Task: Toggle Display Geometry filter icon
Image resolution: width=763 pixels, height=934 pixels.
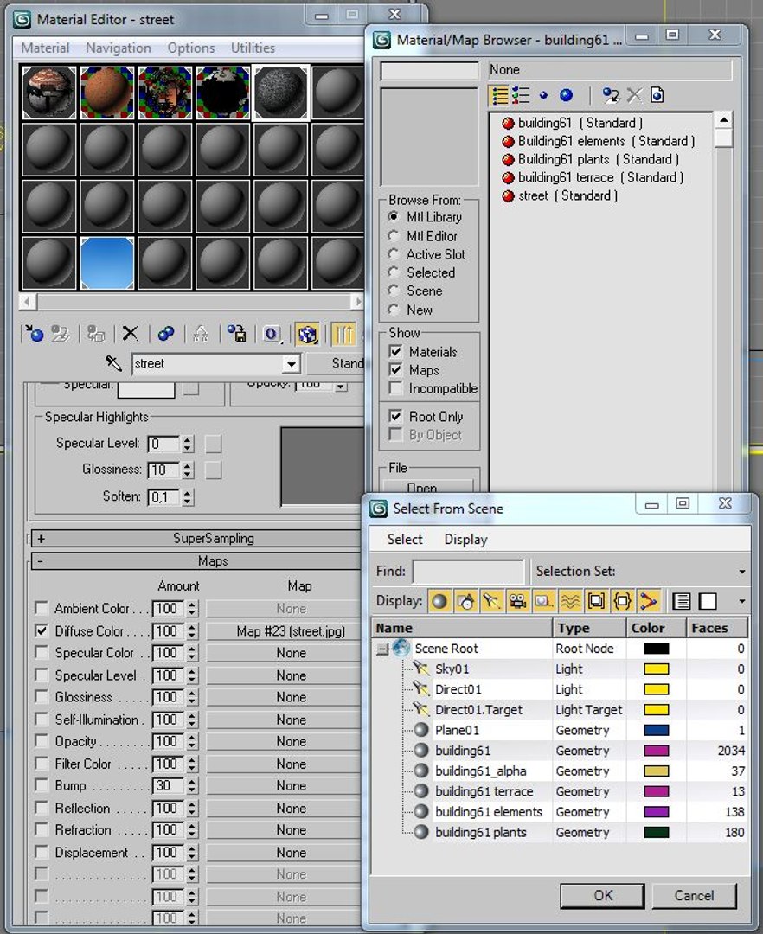Action: click(439, 602)
